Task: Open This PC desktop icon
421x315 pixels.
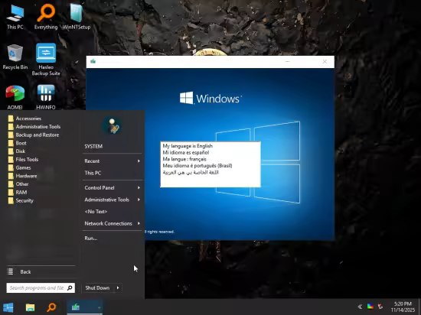Action: 15,17
